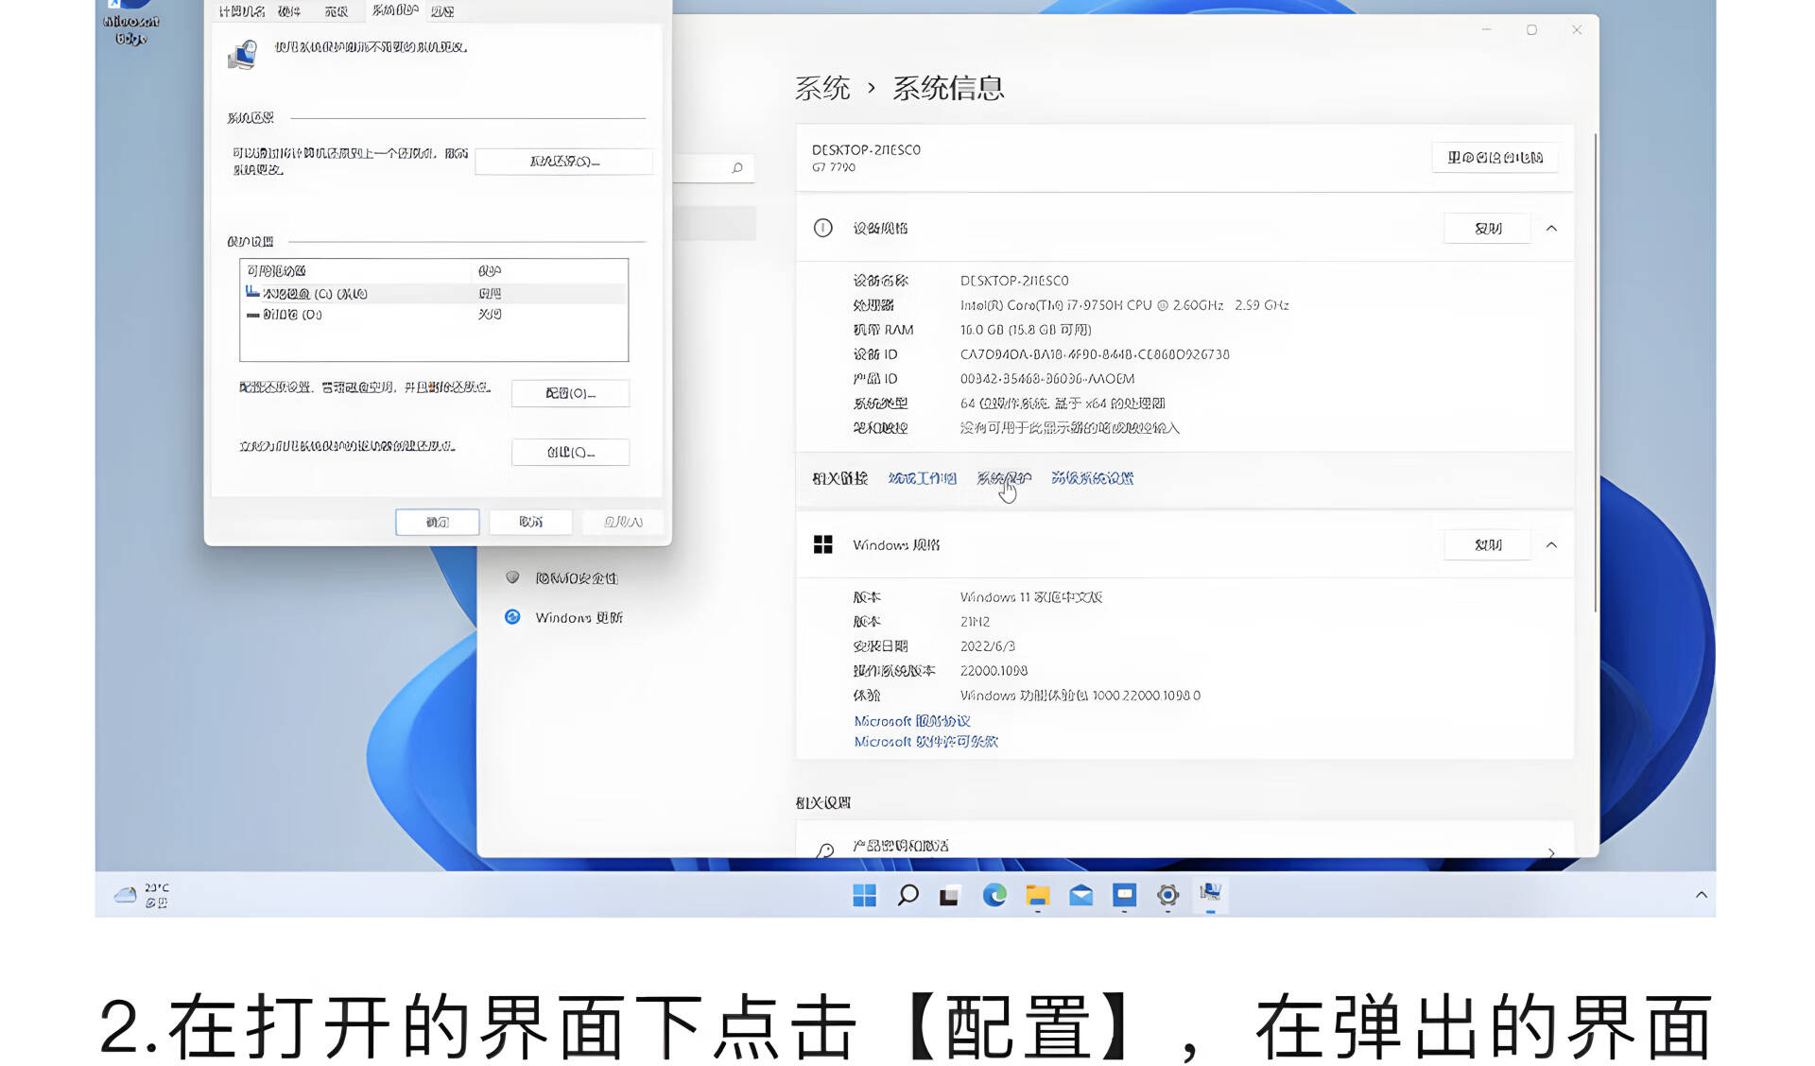Open 高级系统设置 link

1092,478
